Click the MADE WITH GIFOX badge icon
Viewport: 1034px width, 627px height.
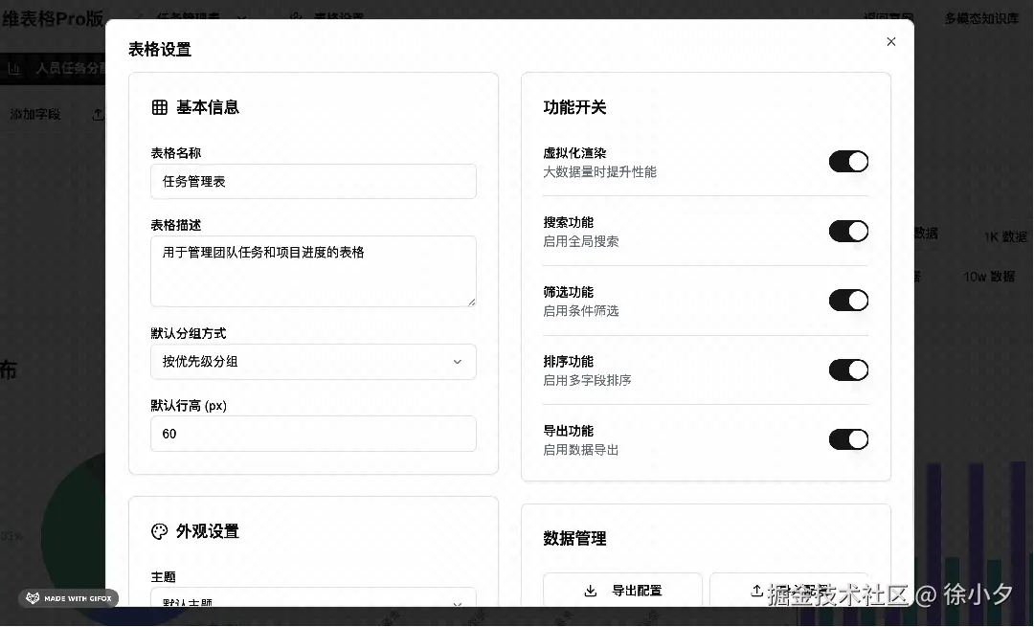32,597
